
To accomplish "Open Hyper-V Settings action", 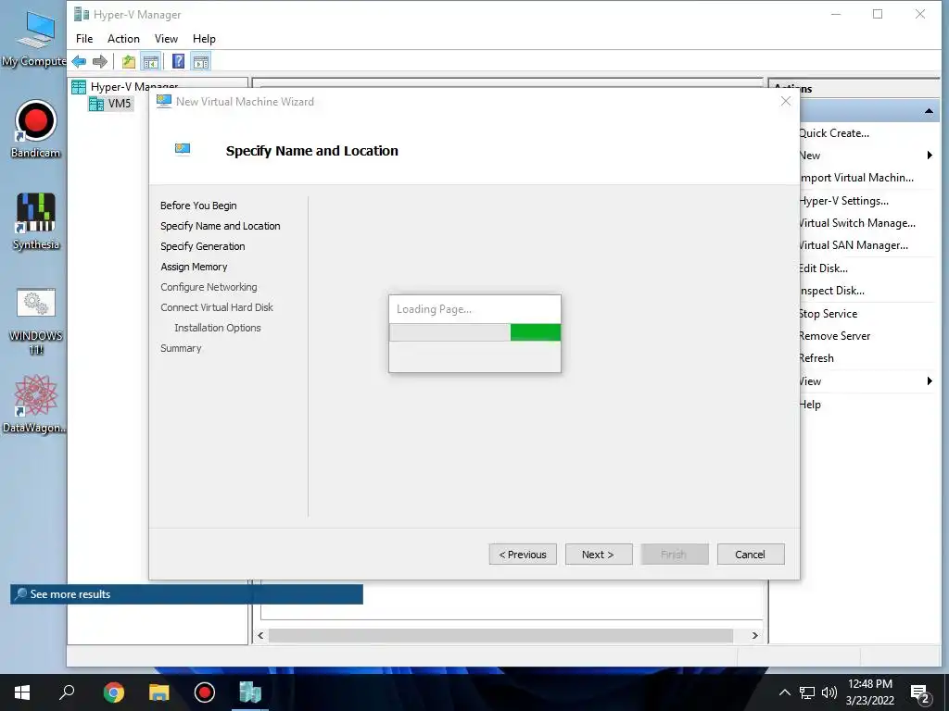I will tap(843, 201).
